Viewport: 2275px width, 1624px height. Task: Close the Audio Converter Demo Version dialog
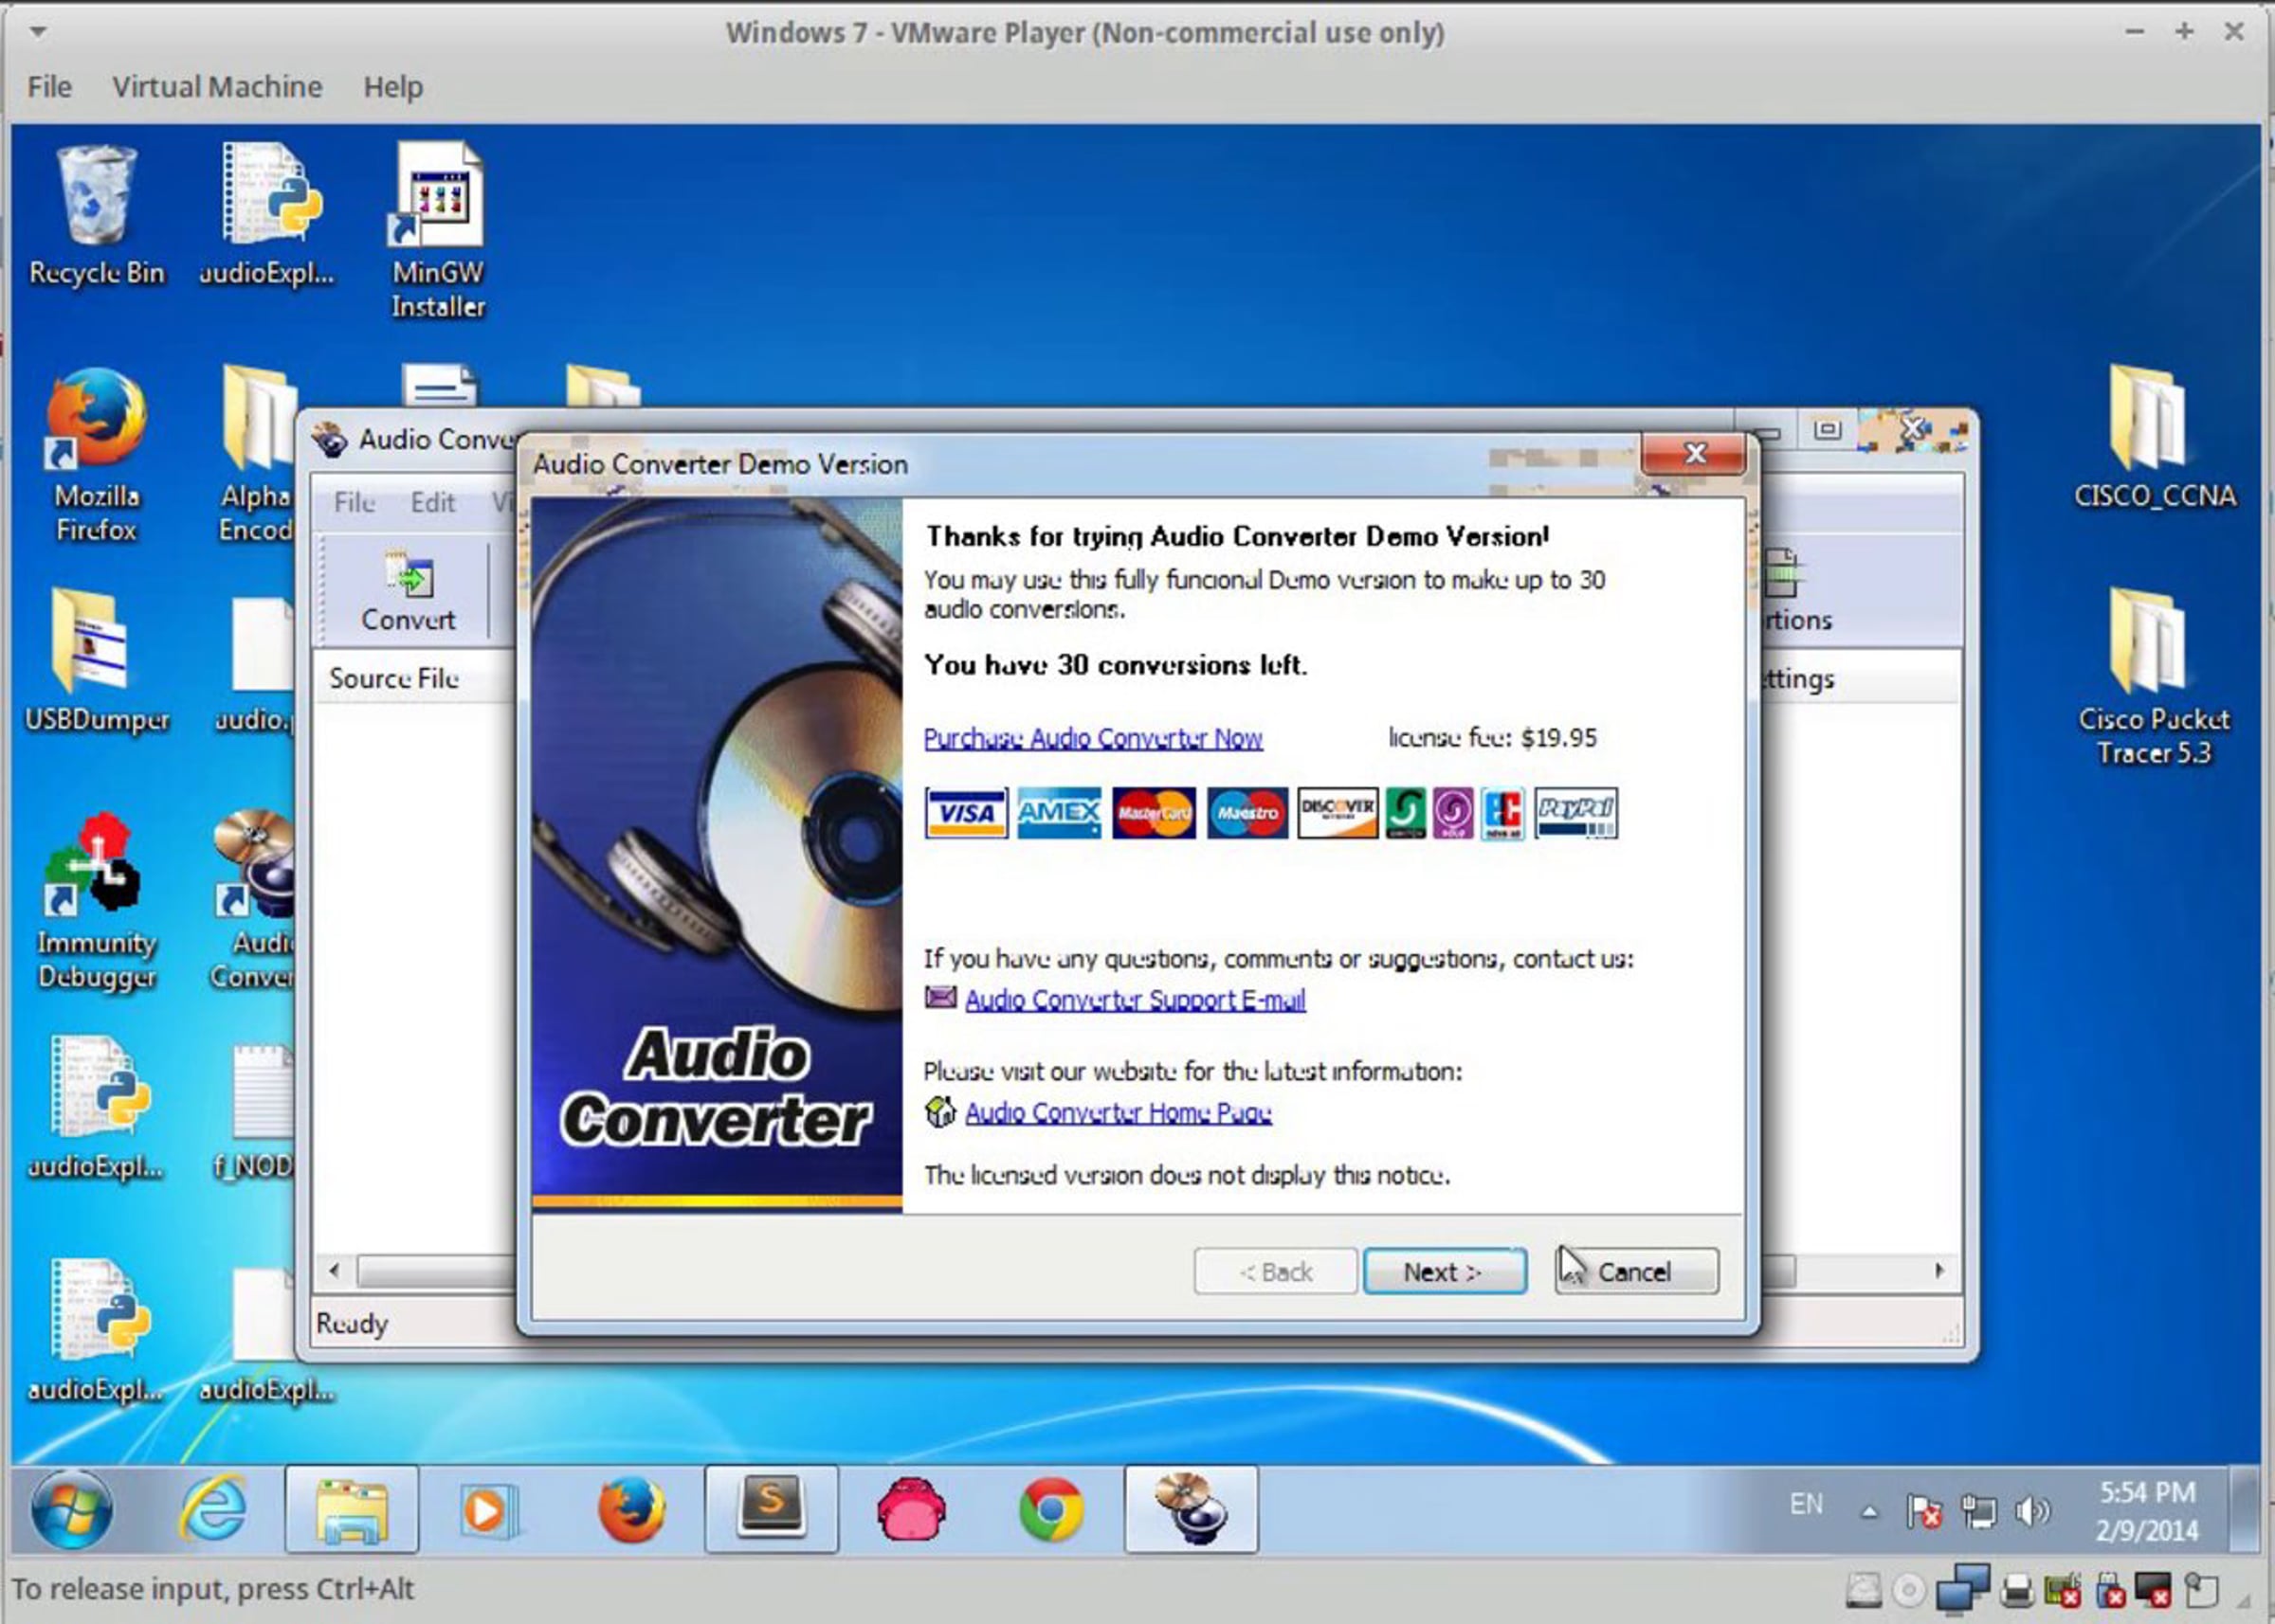click(x=1694, y=454)
